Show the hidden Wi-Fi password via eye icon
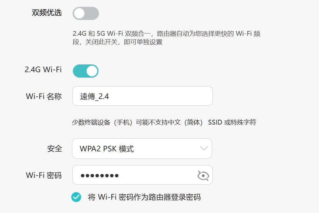The width and height of the screenshot is (319, 213). coord(203,175)
